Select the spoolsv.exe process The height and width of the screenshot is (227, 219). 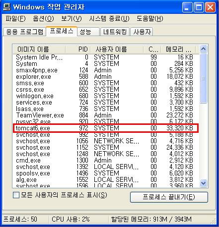pos(106,173)
